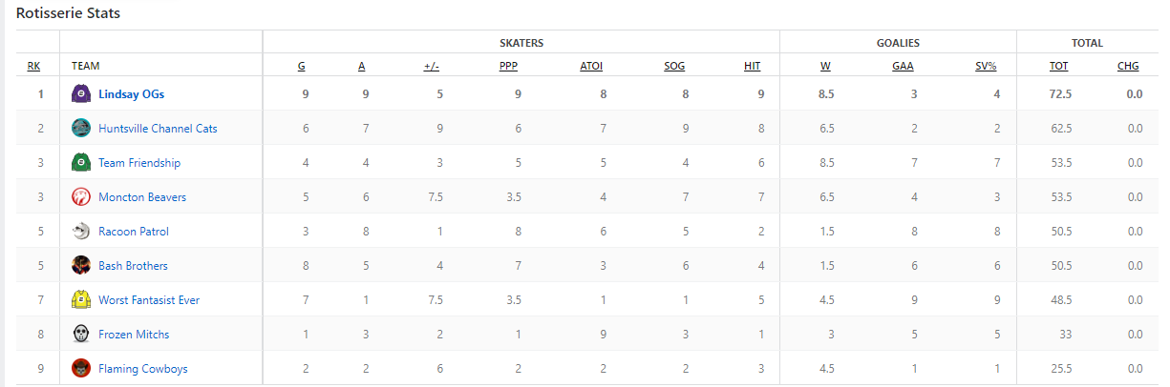Open the Huntsville Channel Cats team link
The width and height of the screenshot is (1170, 387).
[x=158, y=129]
